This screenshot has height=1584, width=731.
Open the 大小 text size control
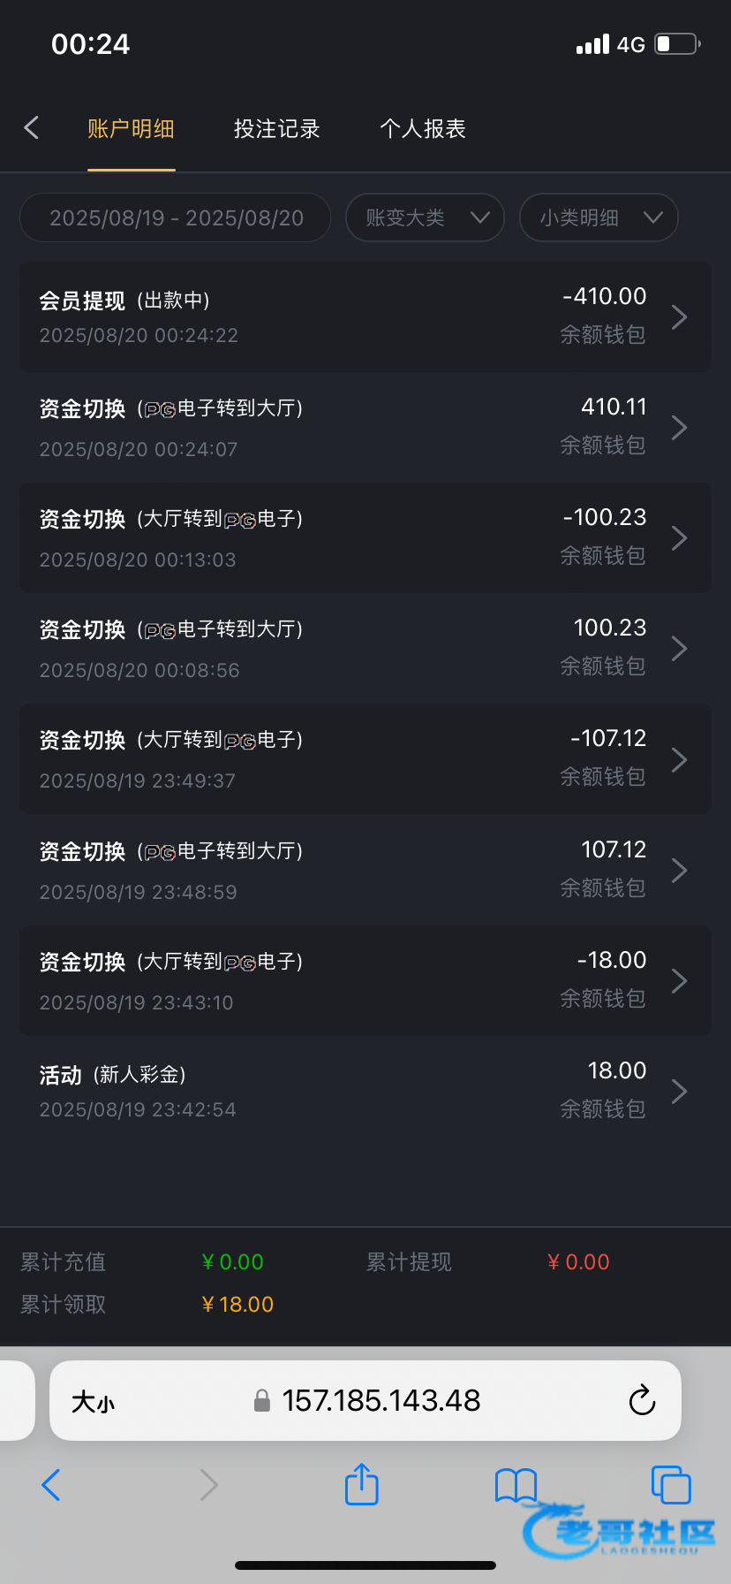tap(93, 1401)
